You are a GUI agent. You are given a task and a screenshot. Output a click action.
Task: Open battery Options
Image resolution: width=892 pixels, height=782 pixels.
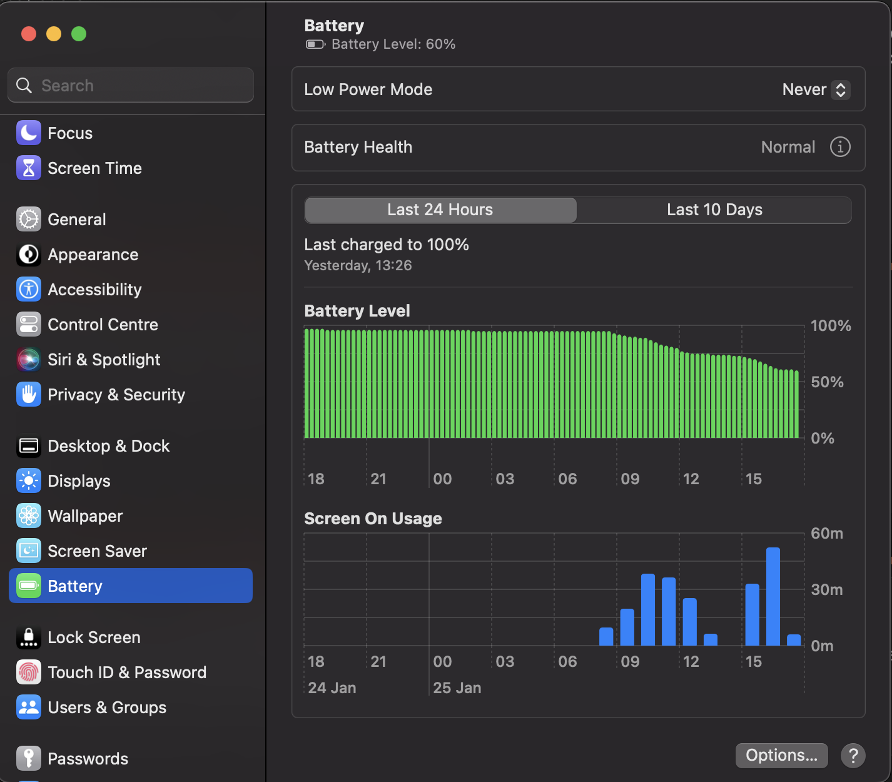782,756
